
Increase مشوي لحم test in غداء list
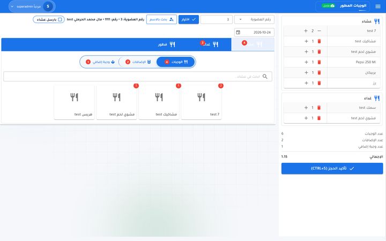pos(306,118)
